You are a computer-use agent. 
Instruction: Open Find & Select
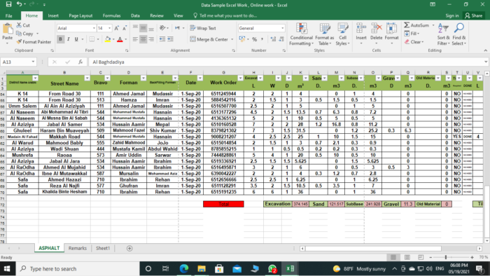[x=458, y=34]
